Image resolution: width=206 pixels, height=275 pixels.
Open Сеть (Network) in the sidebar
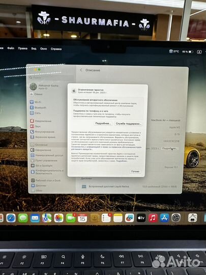point(36,113)
